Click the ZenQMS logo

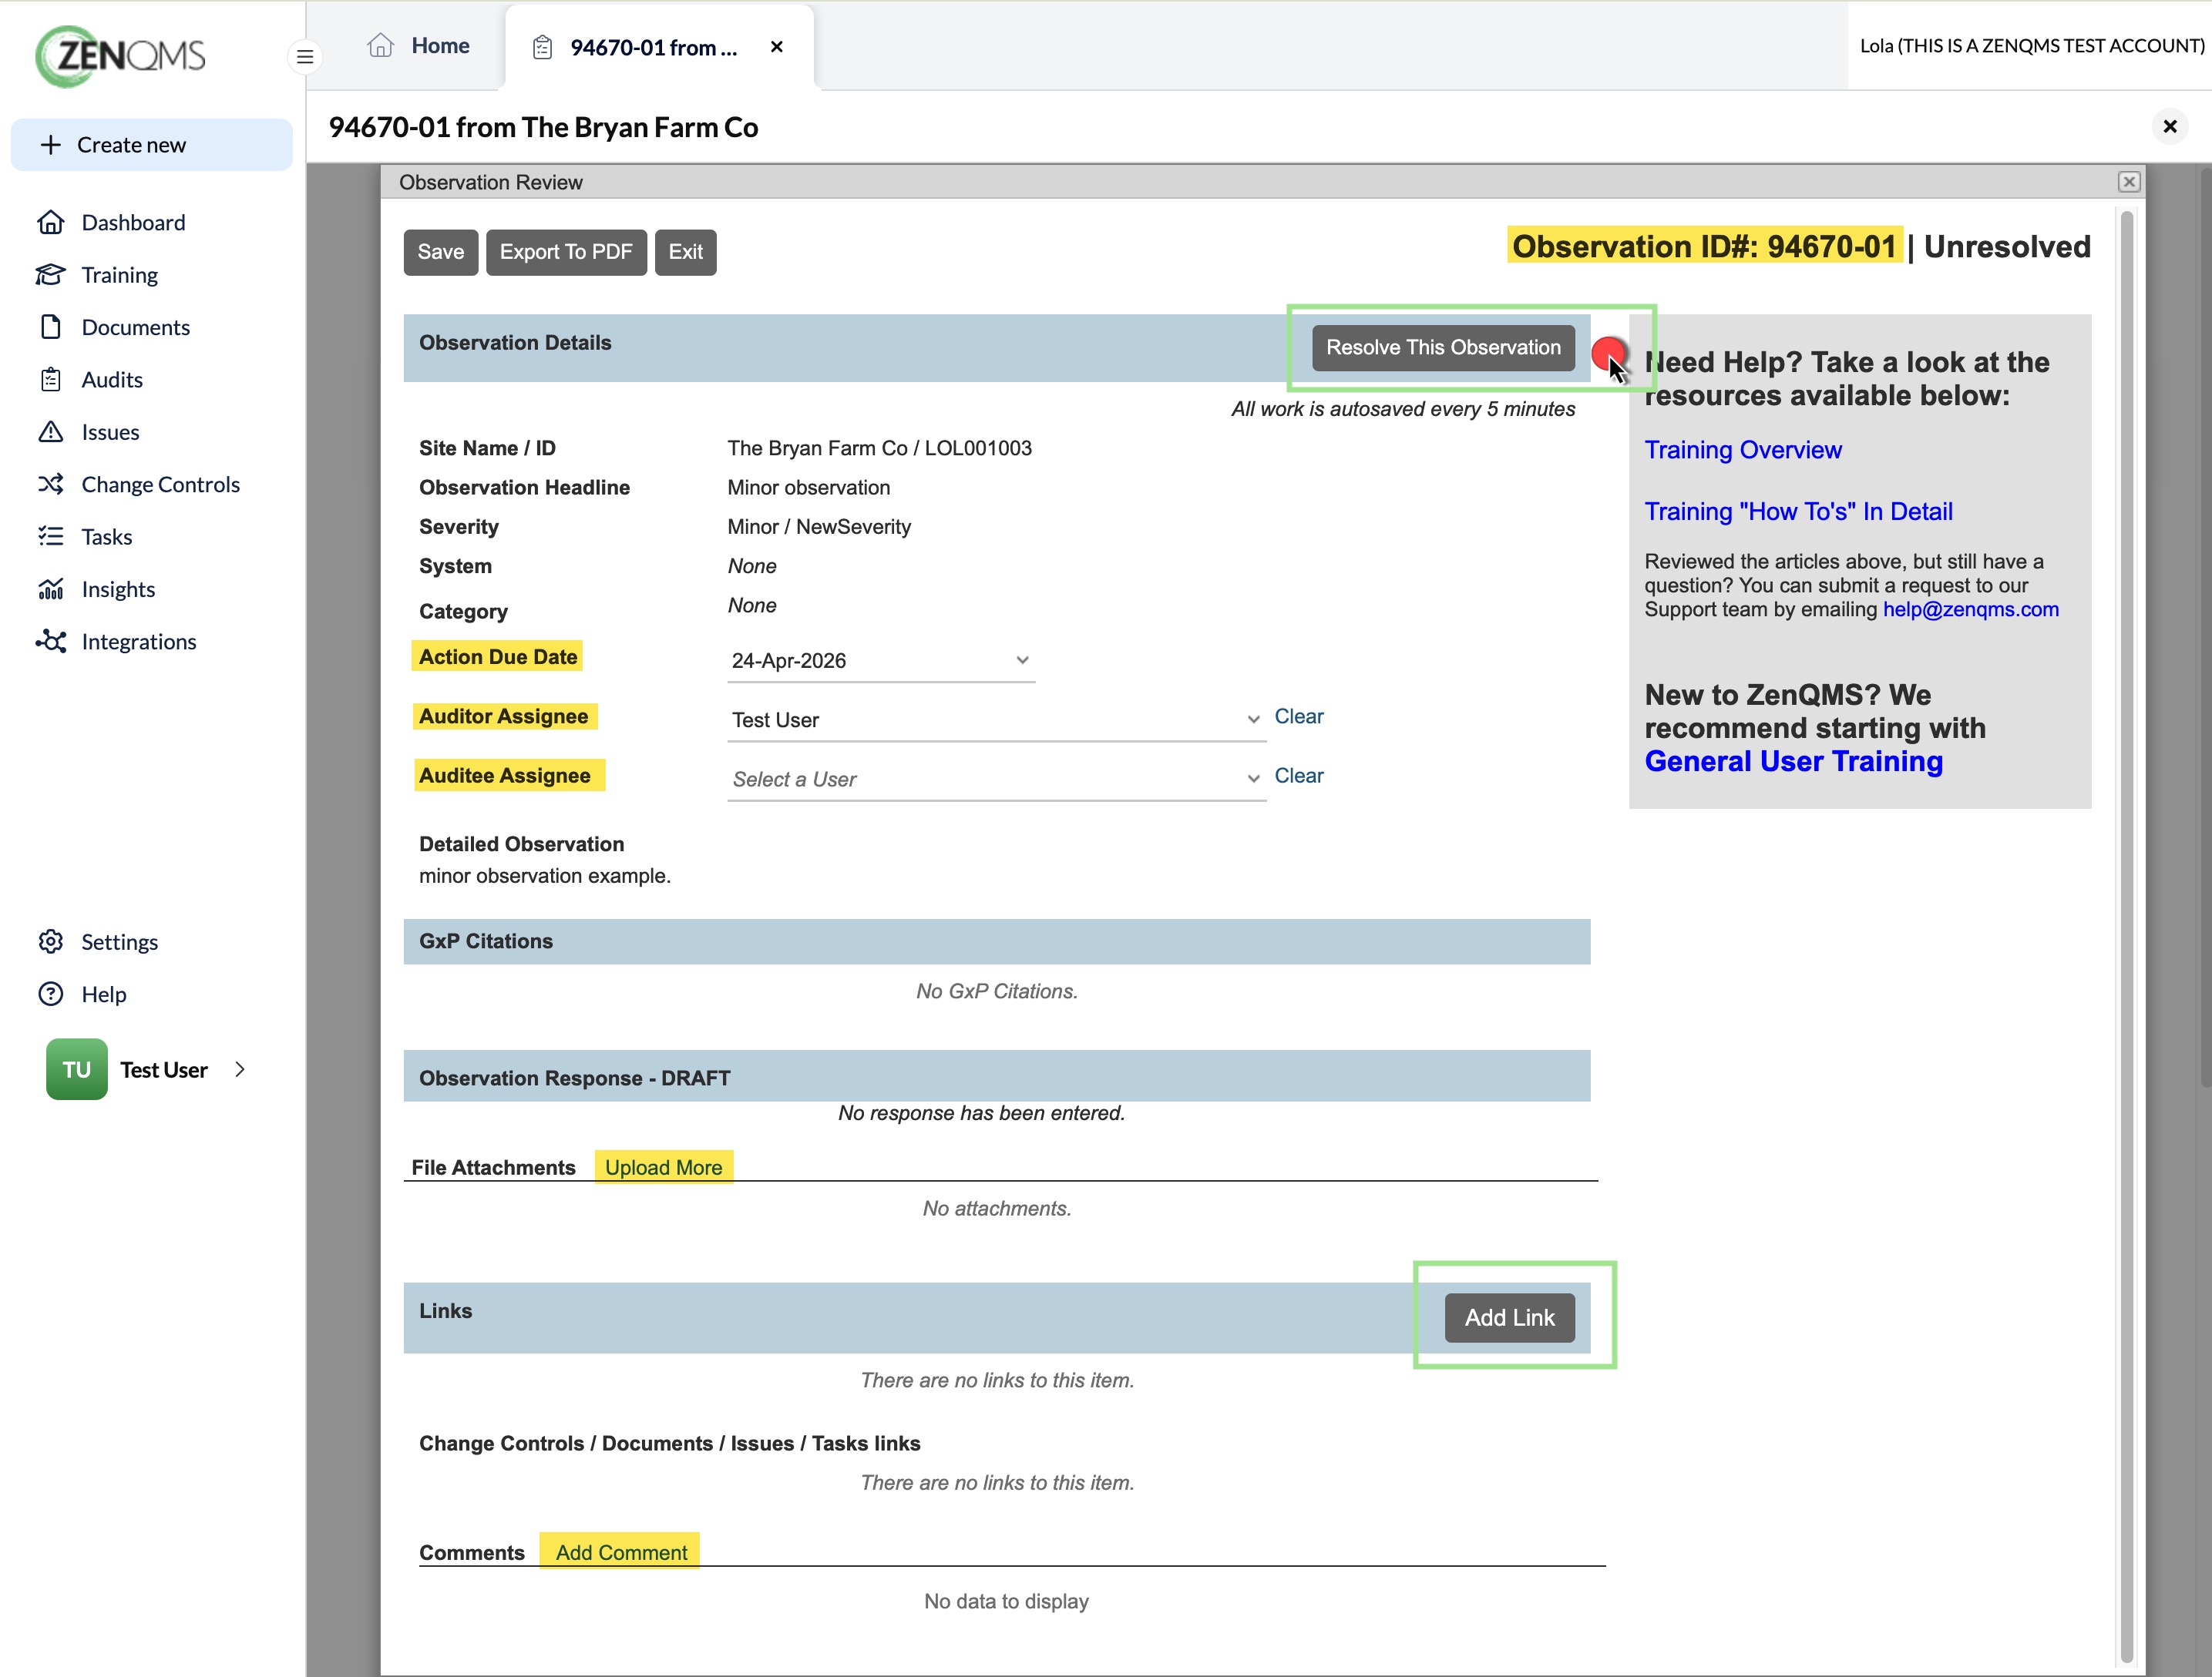tap(120, 55)
